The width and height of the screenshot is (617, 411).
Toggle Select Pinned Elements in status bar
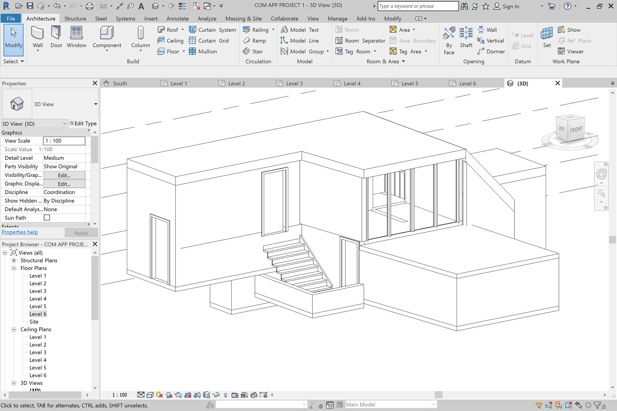coord(559,405)
